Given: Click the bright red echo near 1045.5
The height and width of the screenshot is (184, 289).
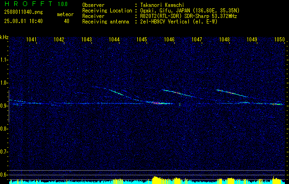Looking at the screenshot, I should [x=157, y=103].
